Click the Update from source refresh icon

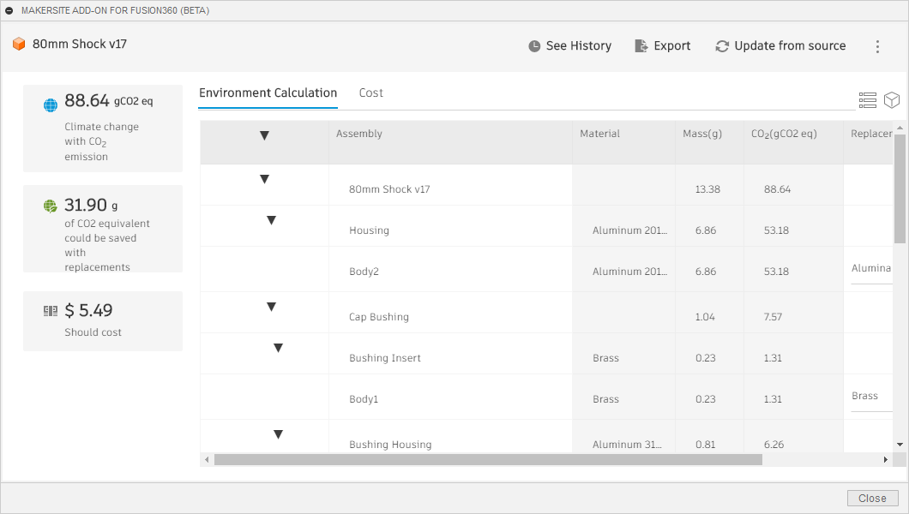(x=722, y=46)
